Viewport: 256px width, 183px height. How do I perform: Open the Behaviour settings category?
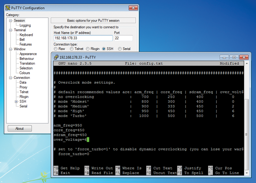[x=27, y=58]
